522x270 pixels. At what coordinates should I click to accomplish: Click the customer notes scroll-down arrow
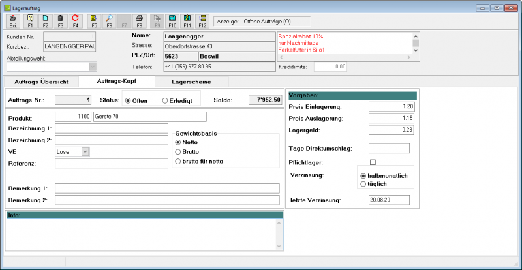pos(416,50)
